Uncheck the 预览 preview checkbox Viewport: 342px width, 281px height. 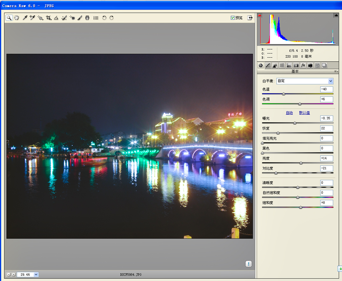click(x=233, y=18)
